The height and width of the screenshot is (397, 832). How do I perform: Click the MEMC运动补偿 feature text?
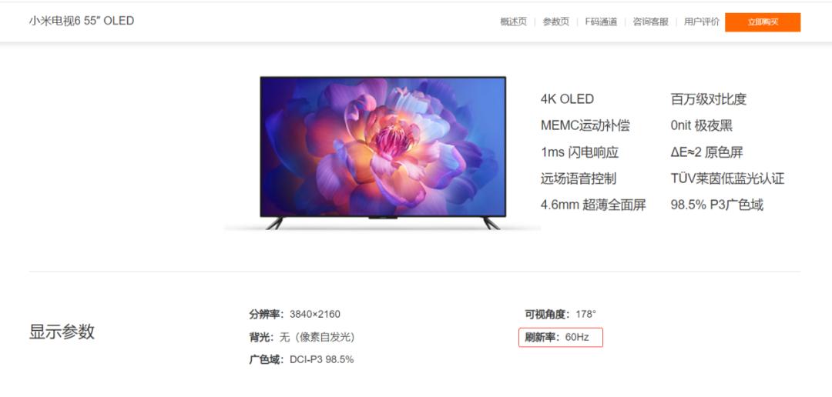[x=585, y=125]
